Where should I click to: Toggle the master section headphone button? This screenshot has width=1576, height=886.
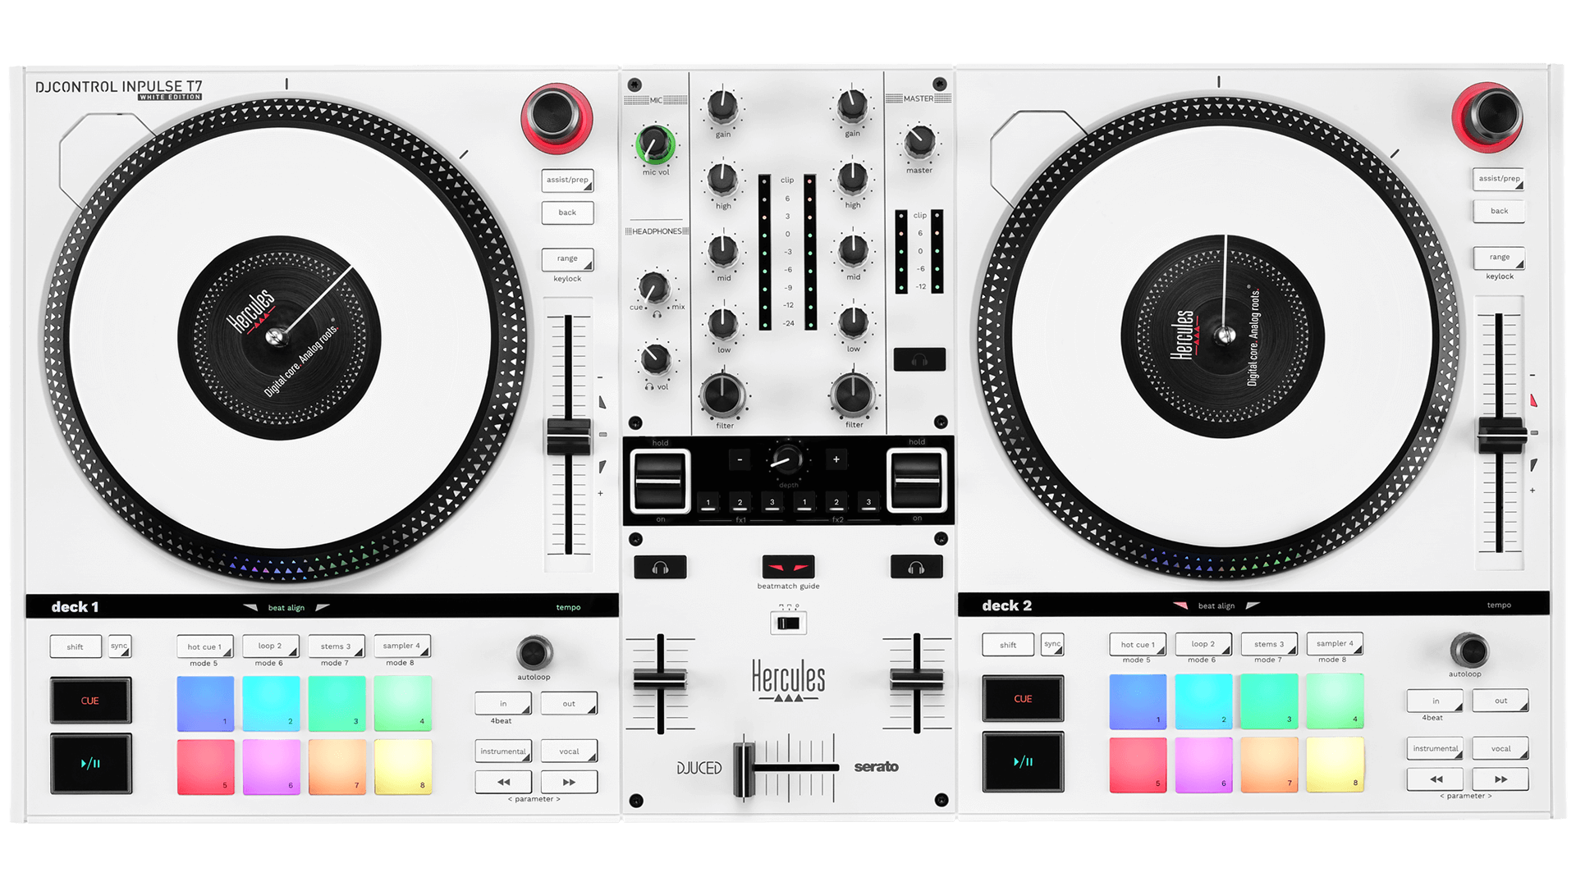click(919, 359)
